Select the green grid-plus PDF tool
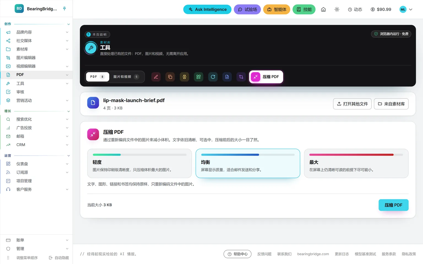The height and width of the screenshot is (264, 423). click(x=199, y=77)
